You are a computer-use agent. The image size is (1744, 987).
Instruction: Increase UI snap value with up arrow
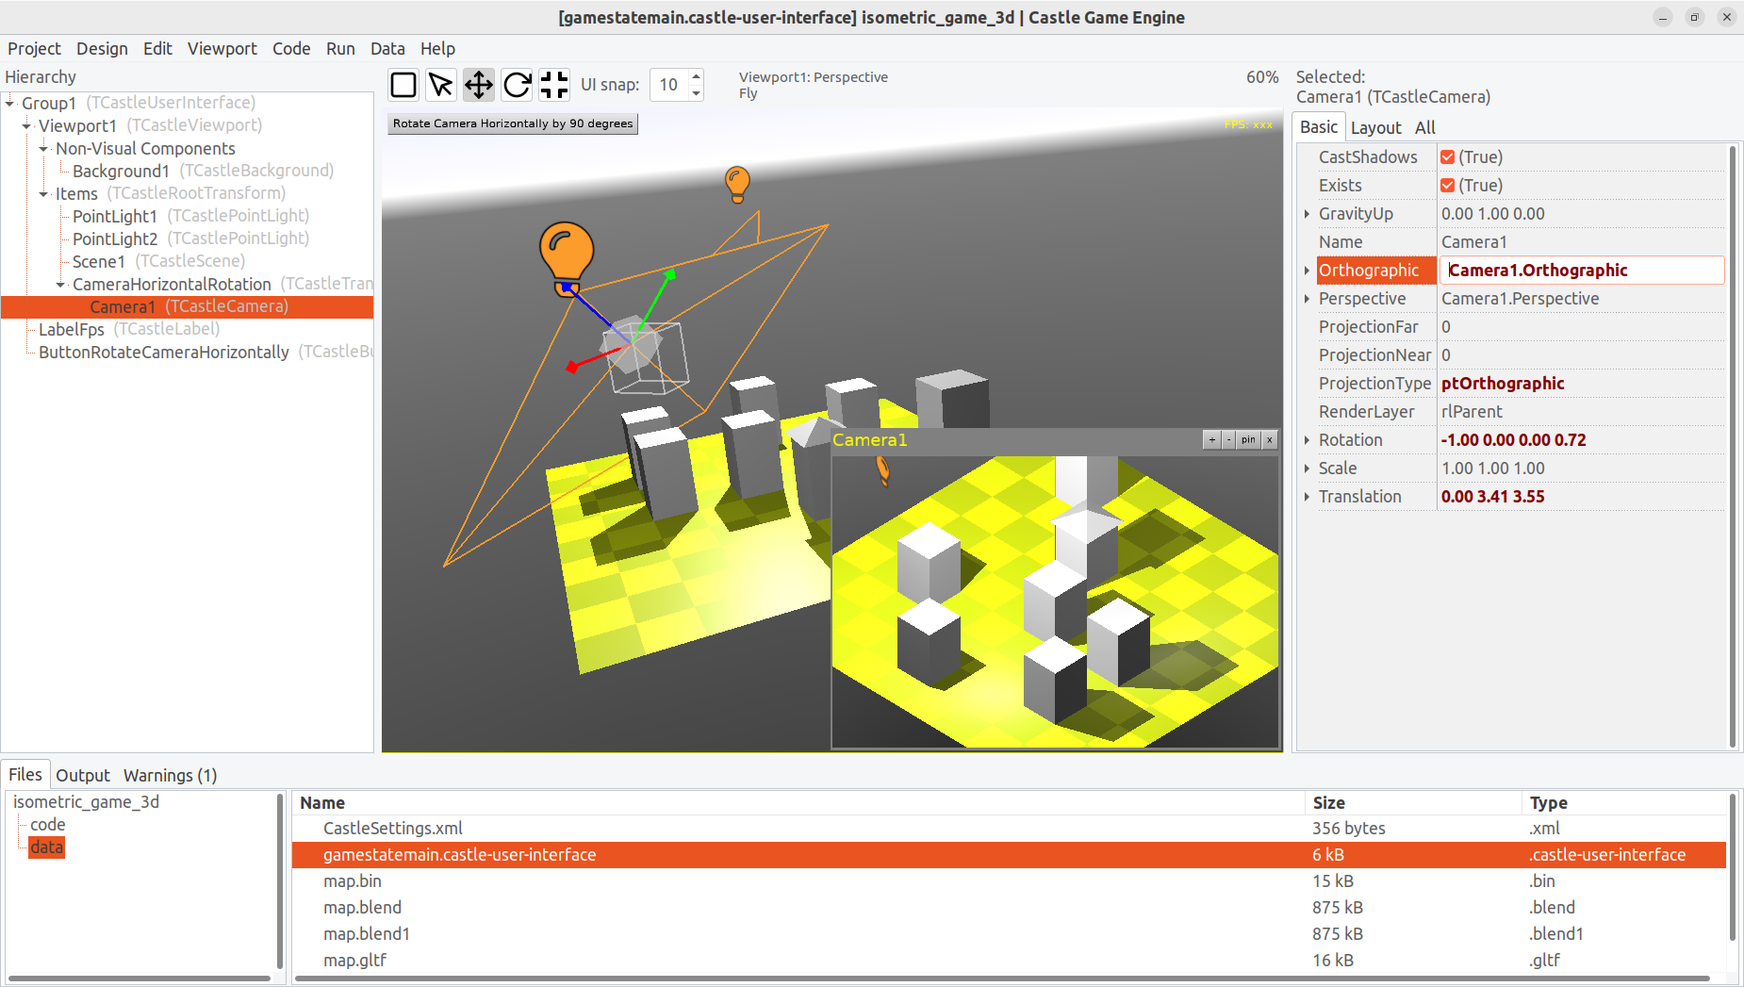[x=696, y=77]
